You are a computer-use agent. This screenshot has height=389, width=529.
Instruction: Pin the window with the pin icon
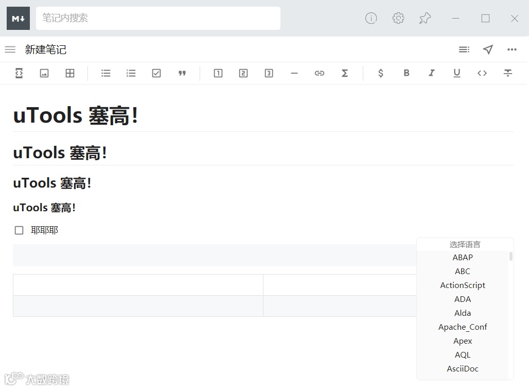tap(425, 18)
